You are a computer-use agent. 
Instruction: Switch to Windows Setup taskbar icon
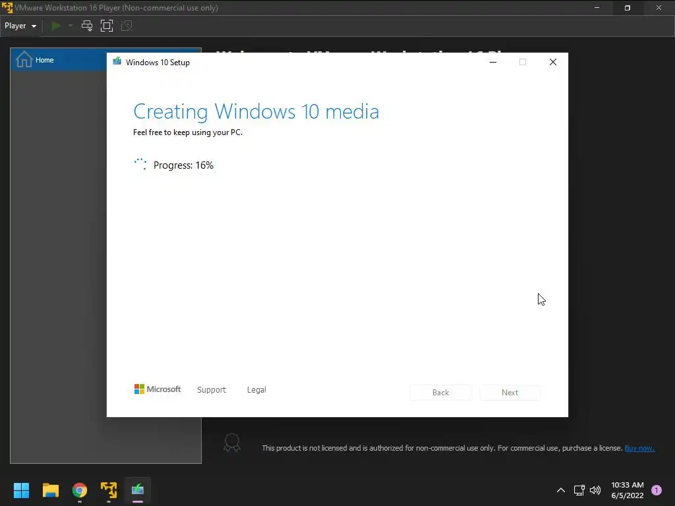click(x=138, y=490)
